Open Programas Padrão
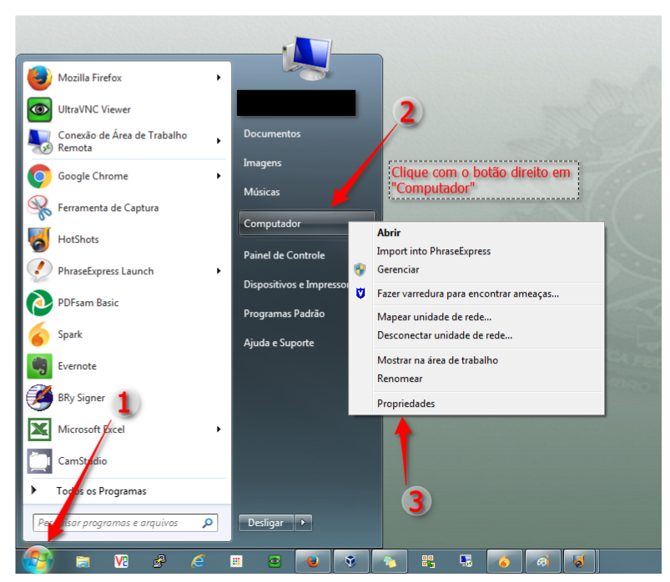 pos(285,314)
